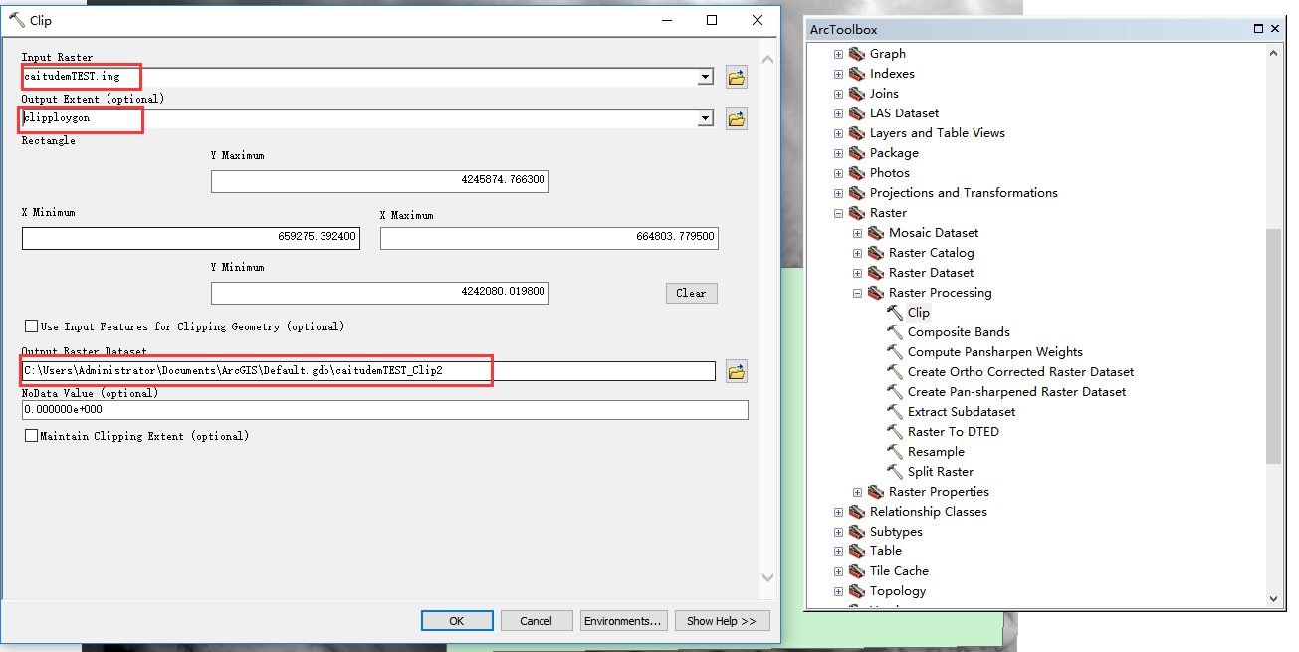
Task: Click the Output Raster Dataset path field
Action: (x=368, y=371)
